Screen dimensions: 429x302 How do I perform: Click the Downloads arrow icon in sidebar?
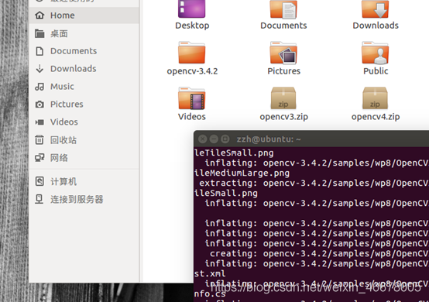click(39, 69)
